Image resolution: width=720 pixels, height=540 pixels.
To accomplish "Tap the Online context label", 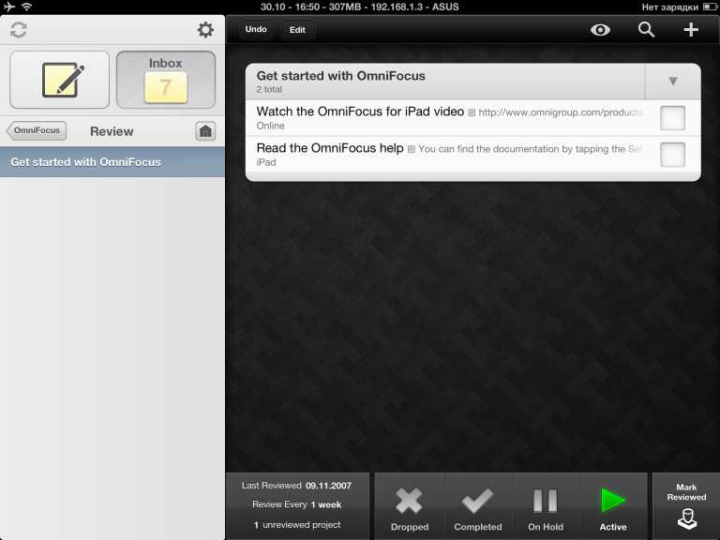I will coord(270,126).
